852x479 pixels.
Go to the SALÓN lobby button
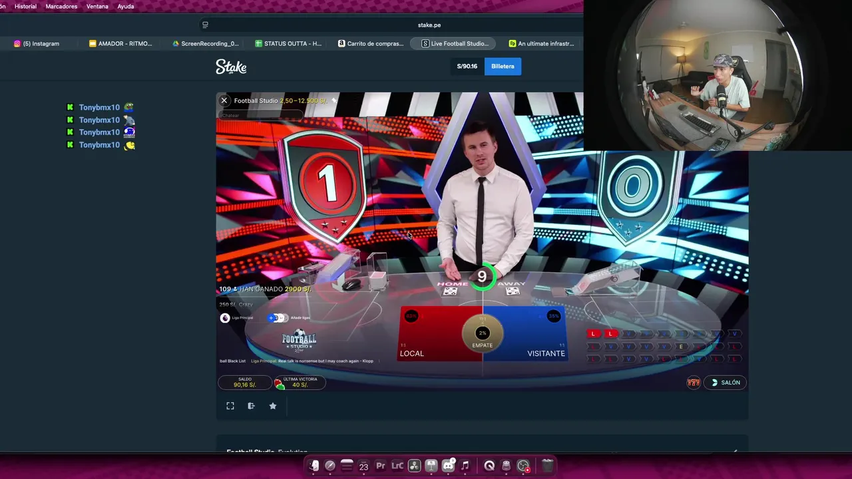(726, 383)
